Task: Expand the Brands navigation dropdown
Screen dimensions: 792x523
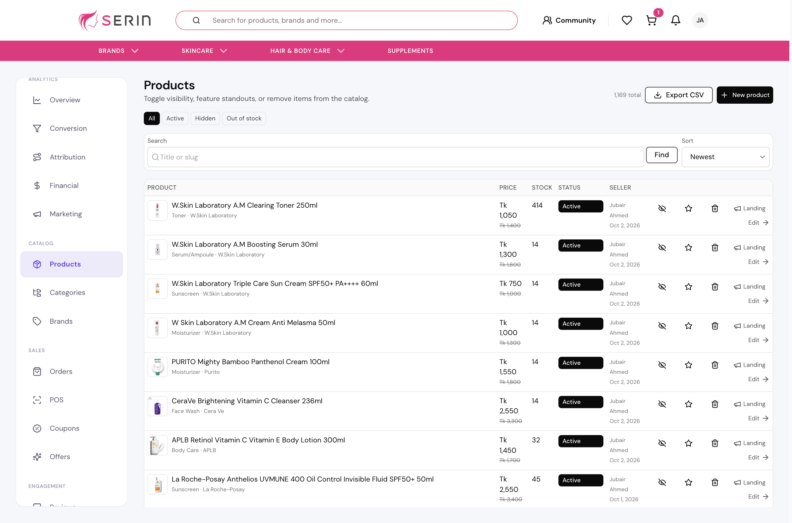Action: 118,51
